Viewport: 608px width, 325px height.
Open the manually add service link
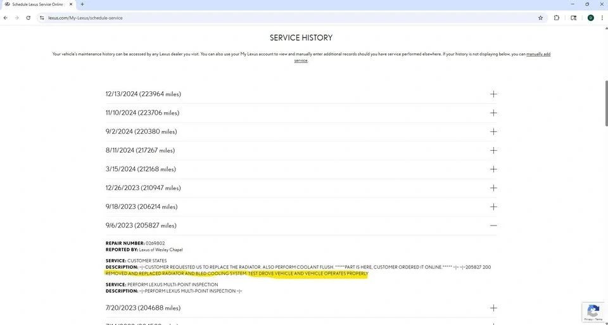(538, 54)
